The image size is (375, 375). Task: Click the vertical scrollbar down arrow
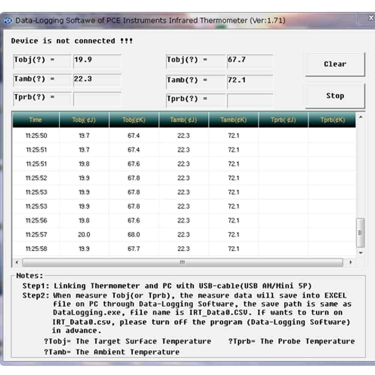(x=360, y=253)
